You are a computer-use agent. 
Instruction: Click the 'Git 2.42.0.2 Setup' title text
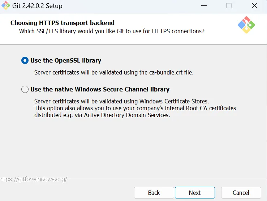click(x=37, y=6)
